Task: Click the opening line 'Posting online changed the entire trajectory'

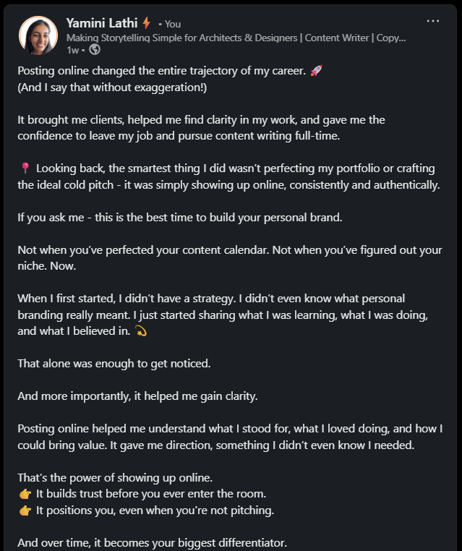Action: pos(161,71)
